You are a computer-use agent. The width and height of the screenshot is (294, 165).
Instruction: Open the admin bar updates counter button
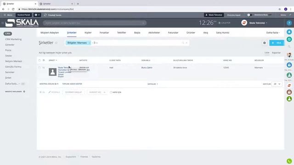pyautogui.click(x=37, y=15)
